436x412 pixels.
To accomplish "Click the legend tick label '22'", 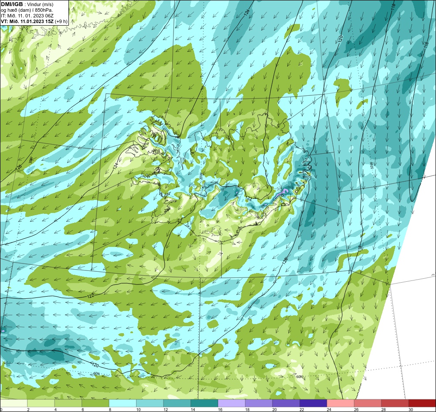I will point(302,409).
